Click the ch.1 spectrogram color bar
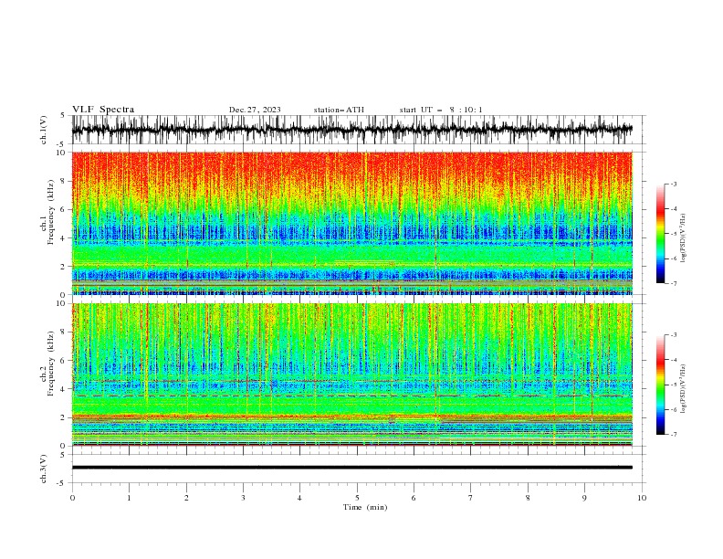Image resolution: width=723 pixels, height=559 pixels. [660, 234]
